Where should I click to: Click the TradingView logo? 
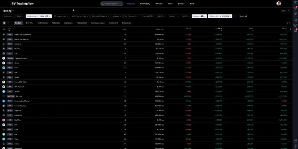[23, 3]
